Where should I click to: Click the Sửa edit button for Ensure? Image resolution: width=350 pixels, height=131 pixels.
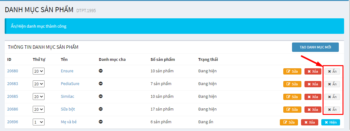[x=292, y=71]
